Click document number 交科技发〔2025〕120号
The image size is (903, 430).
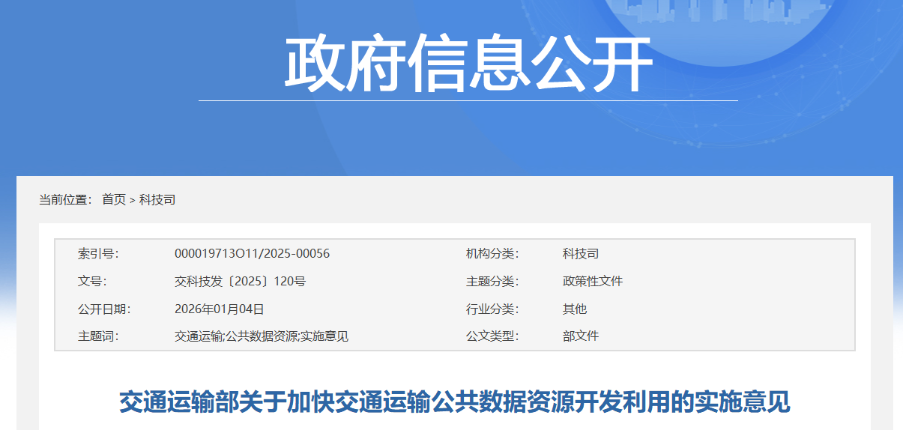[240, 282]
